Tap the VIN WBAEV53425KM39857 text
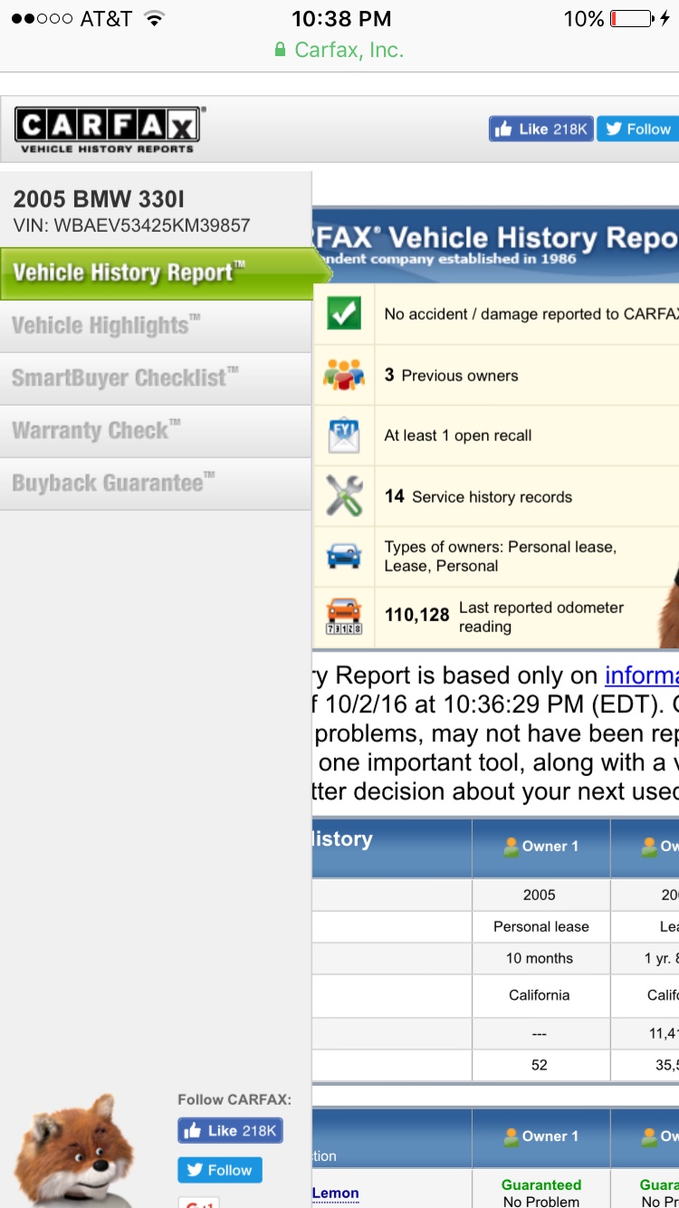Viewport: 679px width, 1208px height. tap(131, 225)
